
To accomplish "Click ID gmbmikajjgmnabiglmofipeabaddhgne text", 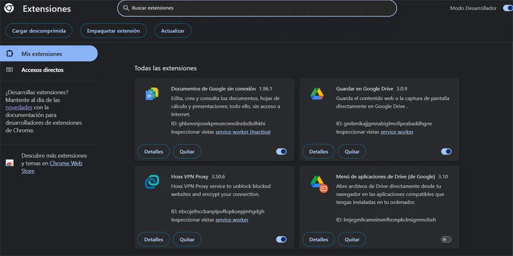I will [x=384, y=123].
